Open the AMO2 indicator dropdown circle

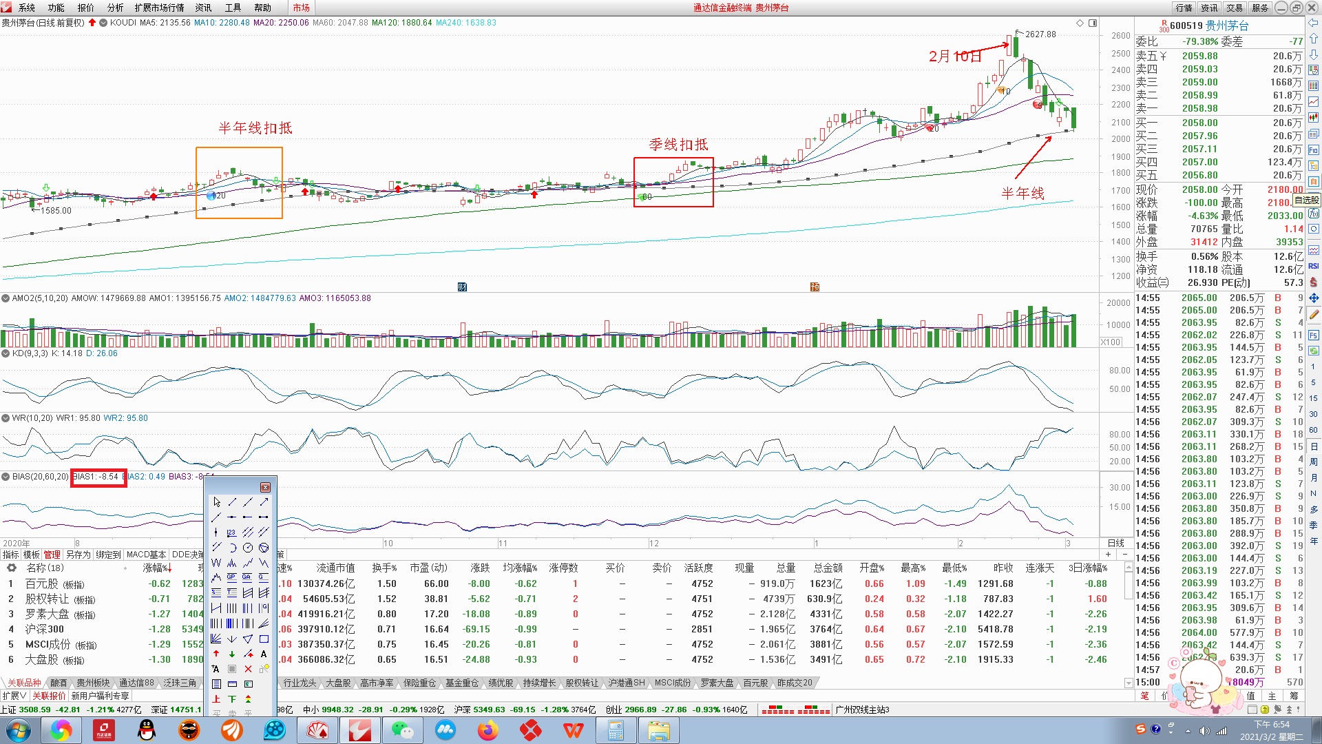pos(6,298)
